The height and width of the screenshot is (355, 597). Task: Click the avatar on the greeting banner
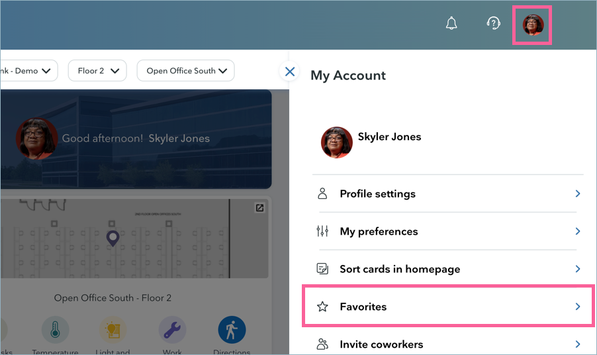tap(36, 139)
